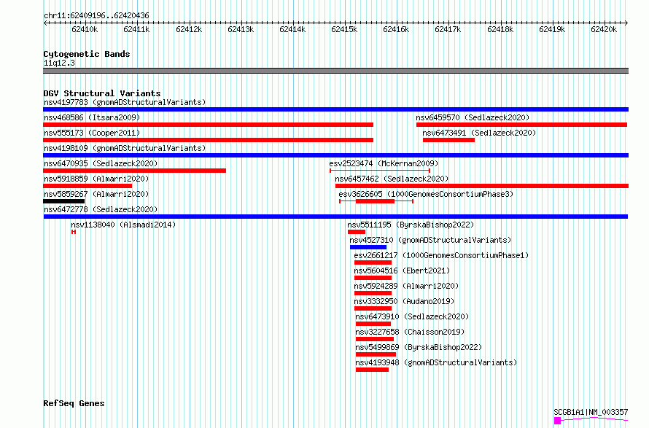Click the nsv4197783 gnomAD variant label
The image size is (649, 428).
(x=125, y=102)
